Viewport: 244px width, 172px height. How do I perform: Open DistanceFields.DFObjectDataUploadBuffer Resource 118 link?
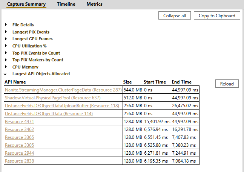point(62,106)
